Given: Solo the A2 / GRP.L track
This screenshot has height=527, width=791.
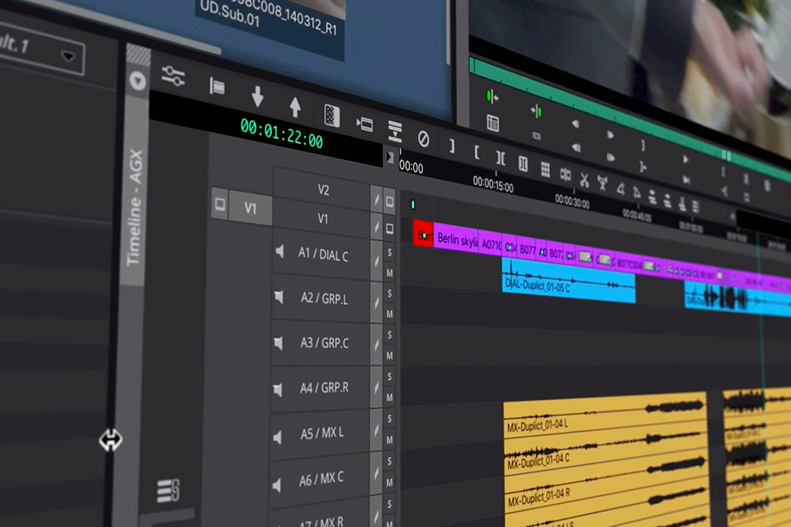Looking at the screenshot, I should coord(390,292).
